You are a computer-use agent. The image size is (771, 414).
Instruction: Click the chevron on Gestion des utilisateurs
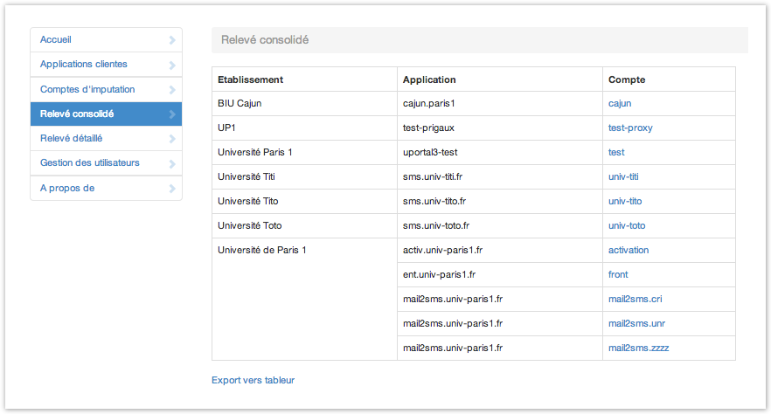click(x=172, y=163)
